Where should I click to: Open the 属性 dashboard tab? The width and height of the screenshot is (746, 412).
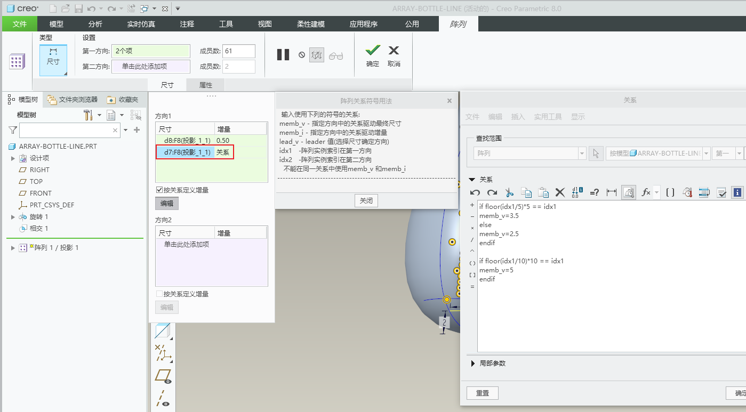coord(206,85)
